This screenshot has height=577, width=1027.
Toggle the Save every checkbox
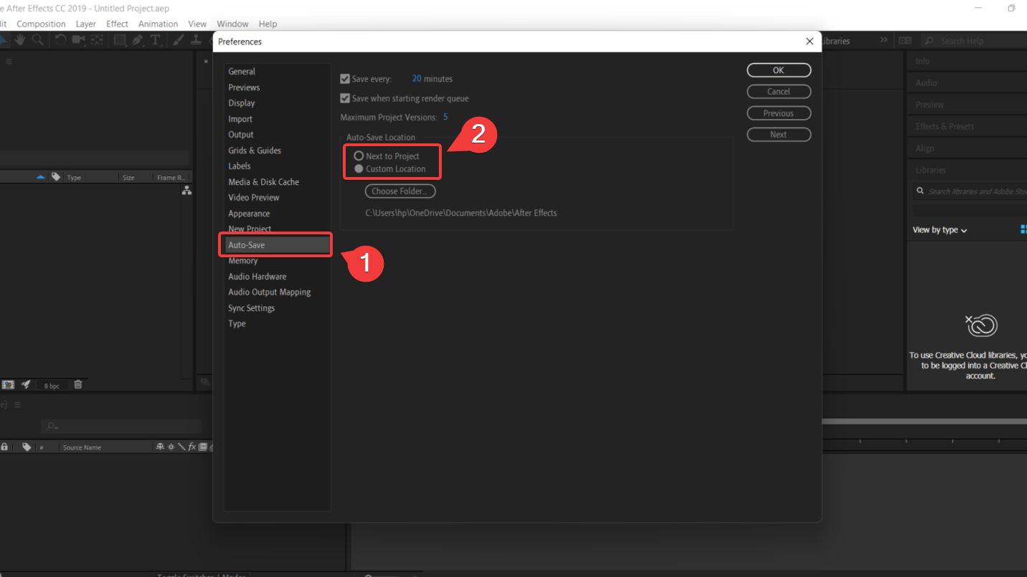(345, 79)
